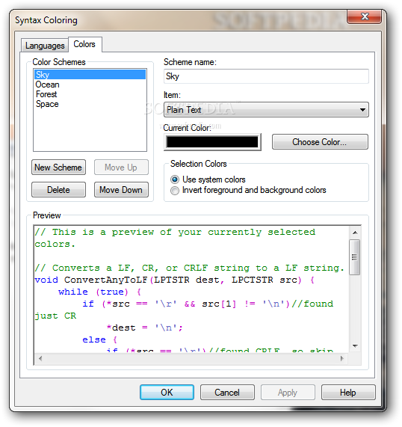Choose the Forest color scheme

[x=90, y=94]
